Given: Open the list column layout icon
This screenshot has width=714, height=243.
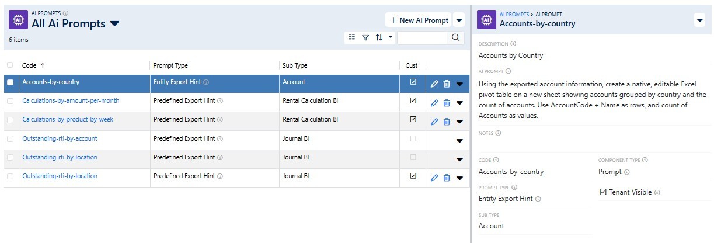Looking at the screenshot, I should (x=351, y=37).
